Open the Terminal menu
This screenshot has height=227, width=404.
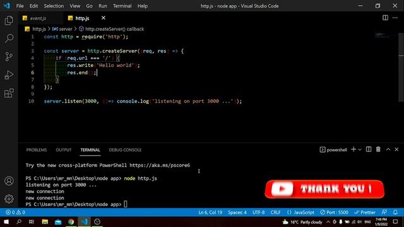pos(122,6)
